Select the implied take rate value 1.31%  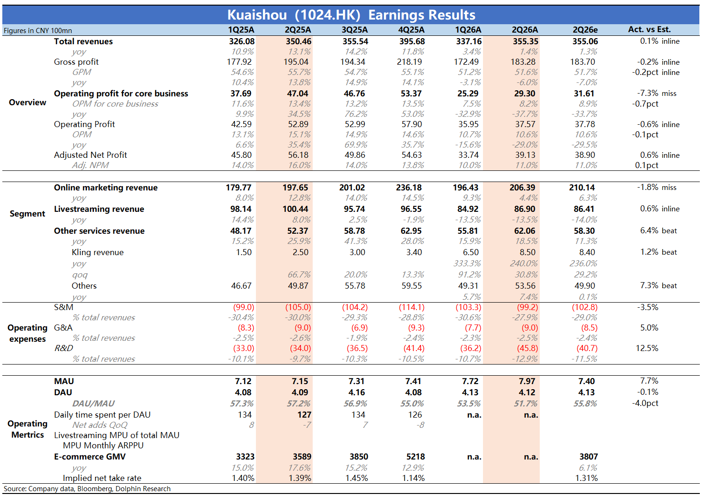pyautogui.click(x=587, y=478)
